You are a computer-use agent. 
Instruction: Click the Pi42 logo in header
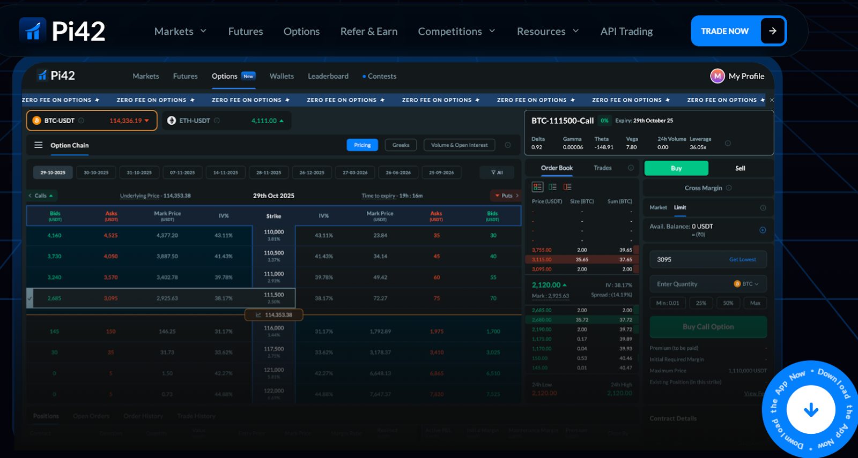(x=62, y=31)
